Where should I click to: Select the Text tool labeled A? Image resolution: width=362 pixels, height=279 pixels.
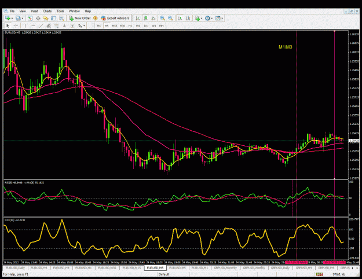64,26
